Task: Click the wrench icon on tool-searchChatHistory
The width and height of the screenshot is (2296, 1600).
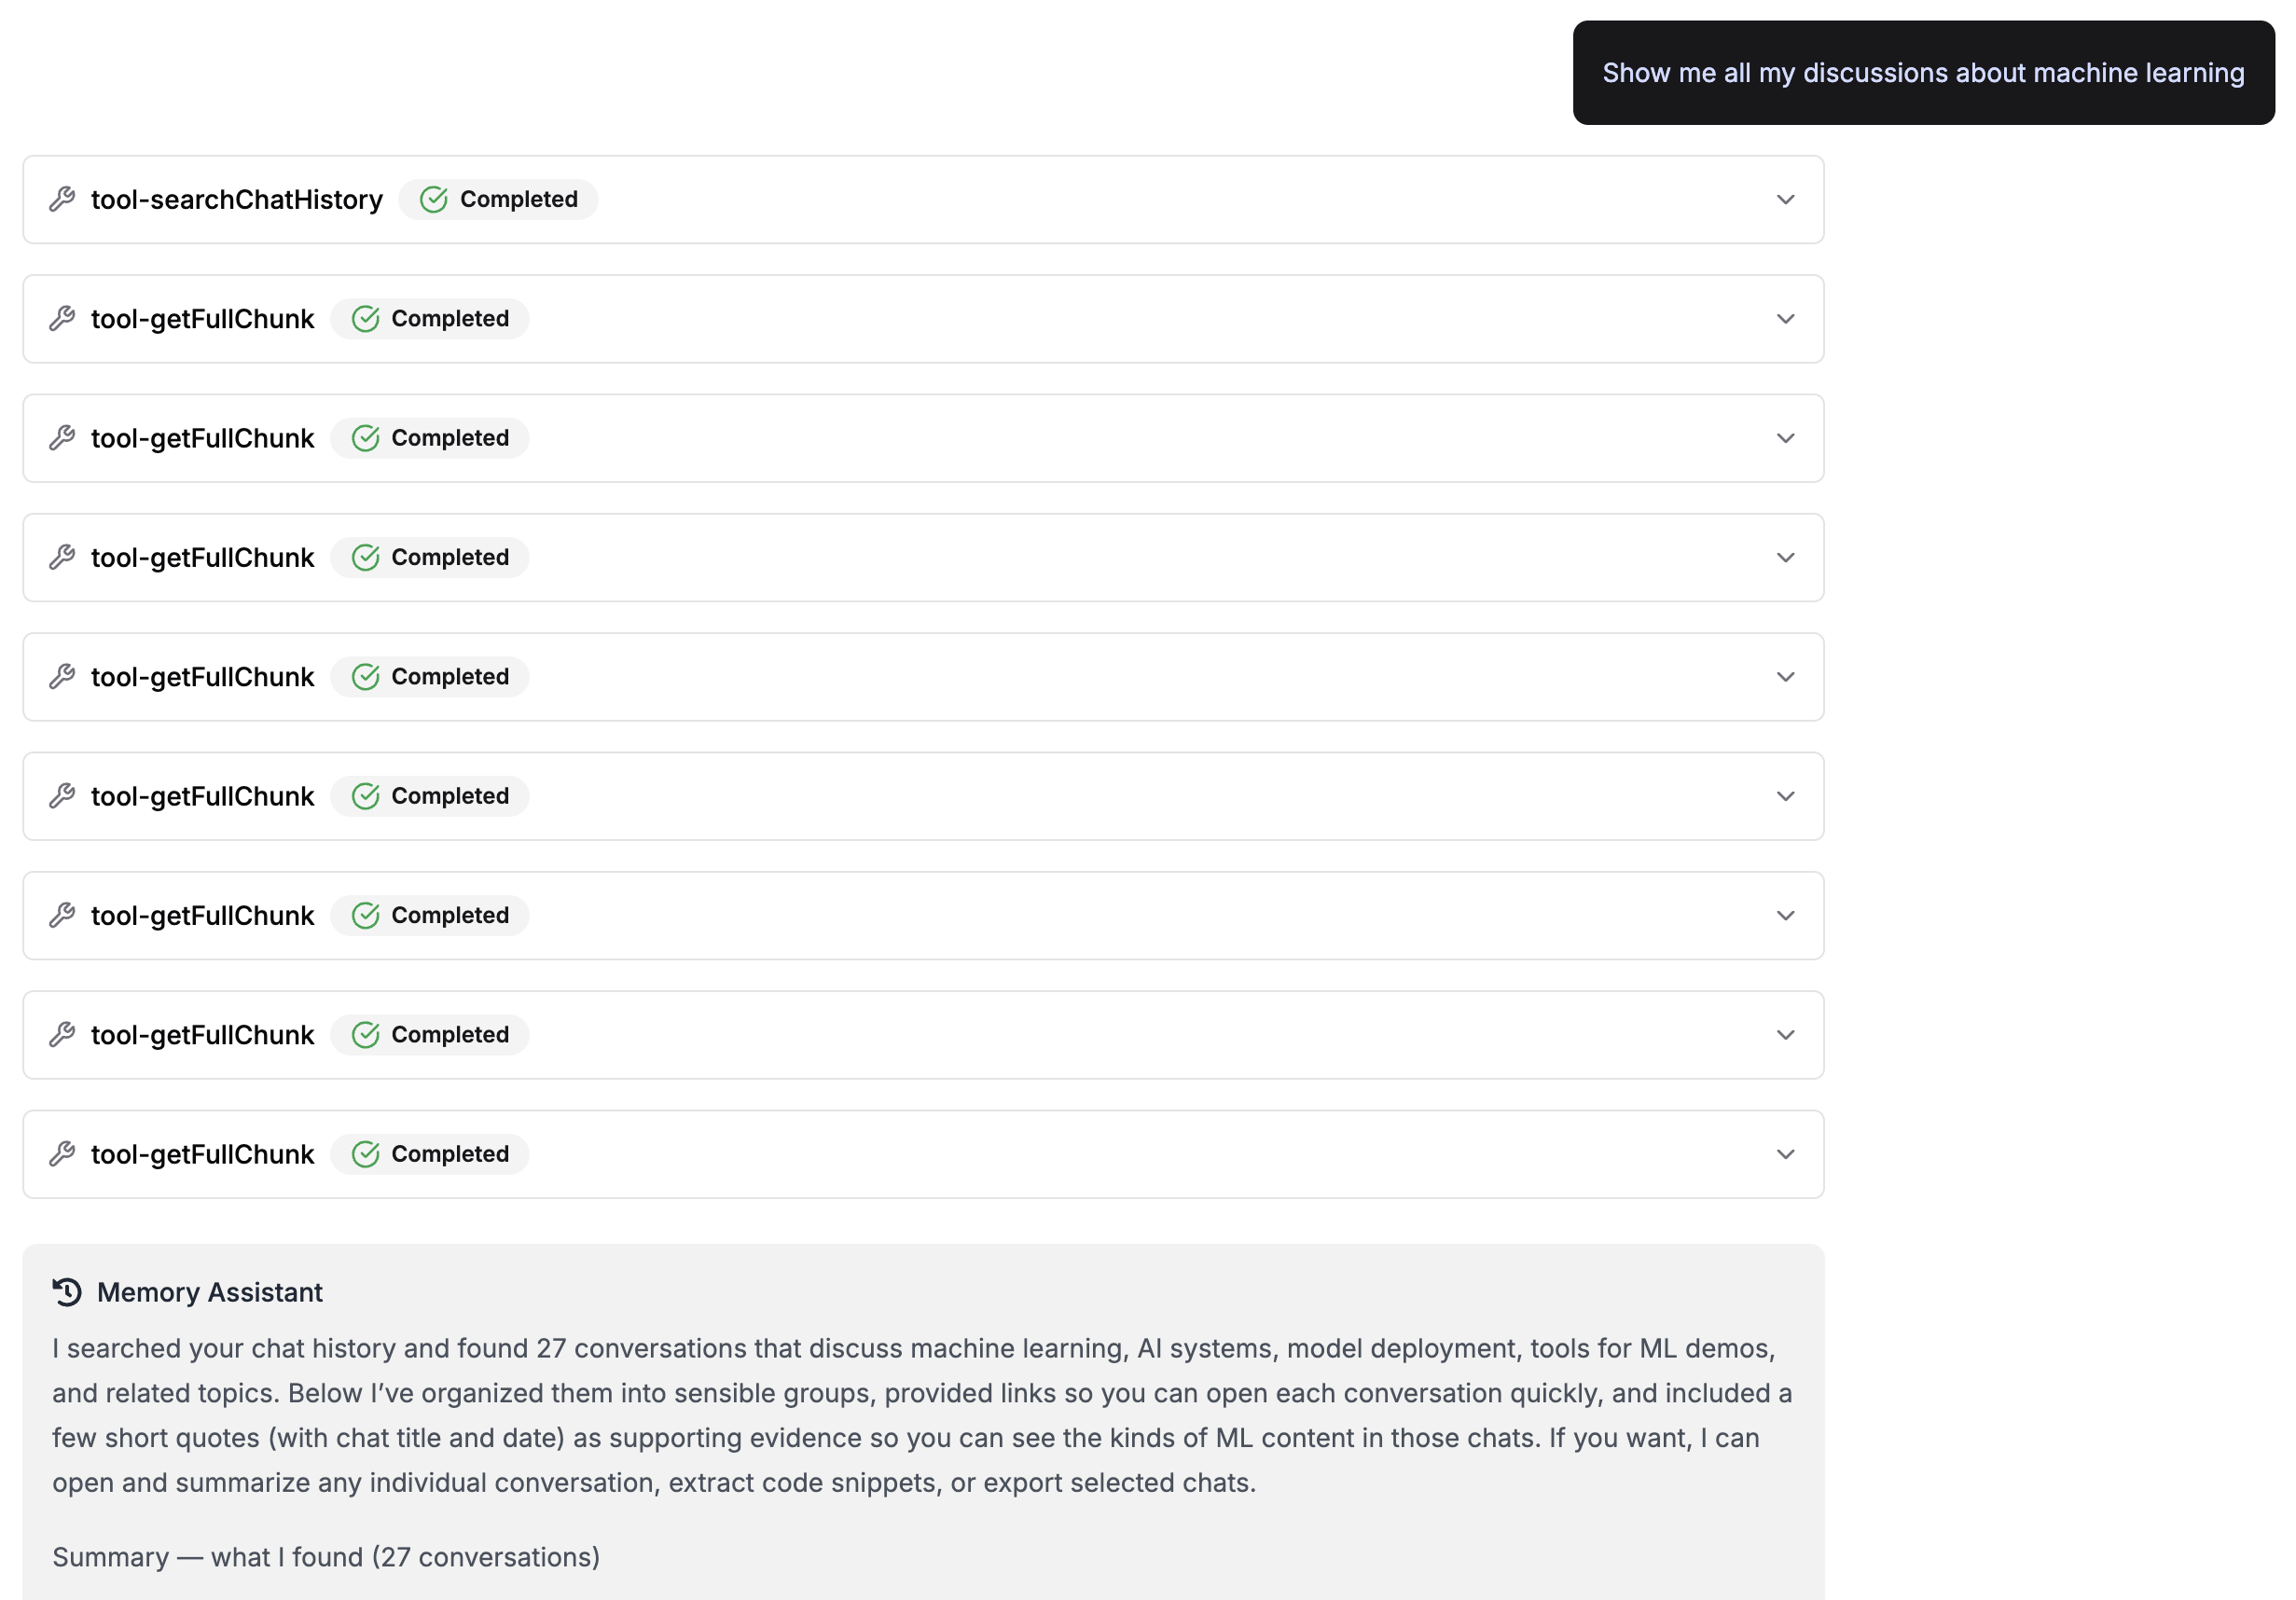Action: tap(62, 199)
